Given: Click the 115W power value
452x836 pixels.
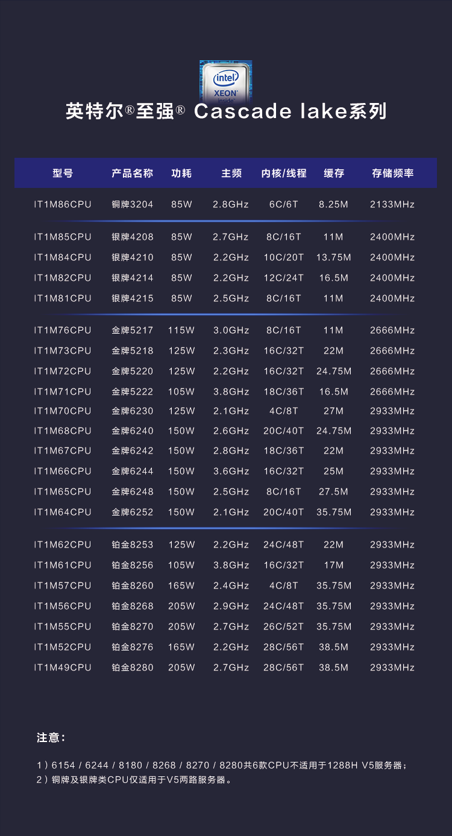Looking at the screenshot, I should click(x=181, y=331).
